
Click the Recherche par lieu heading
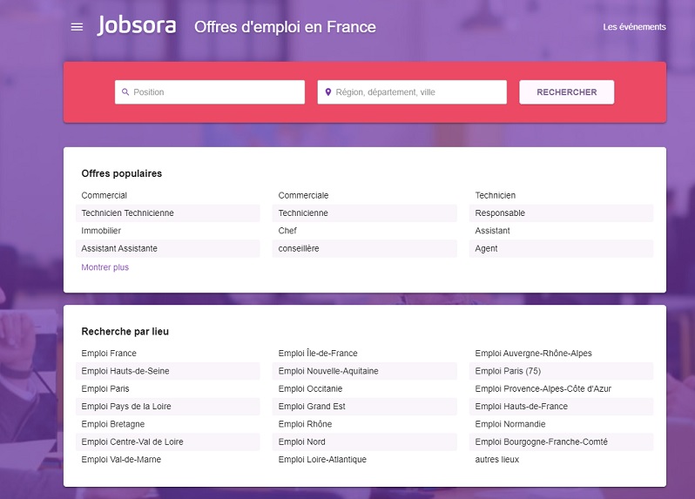[x=125, y=332]
